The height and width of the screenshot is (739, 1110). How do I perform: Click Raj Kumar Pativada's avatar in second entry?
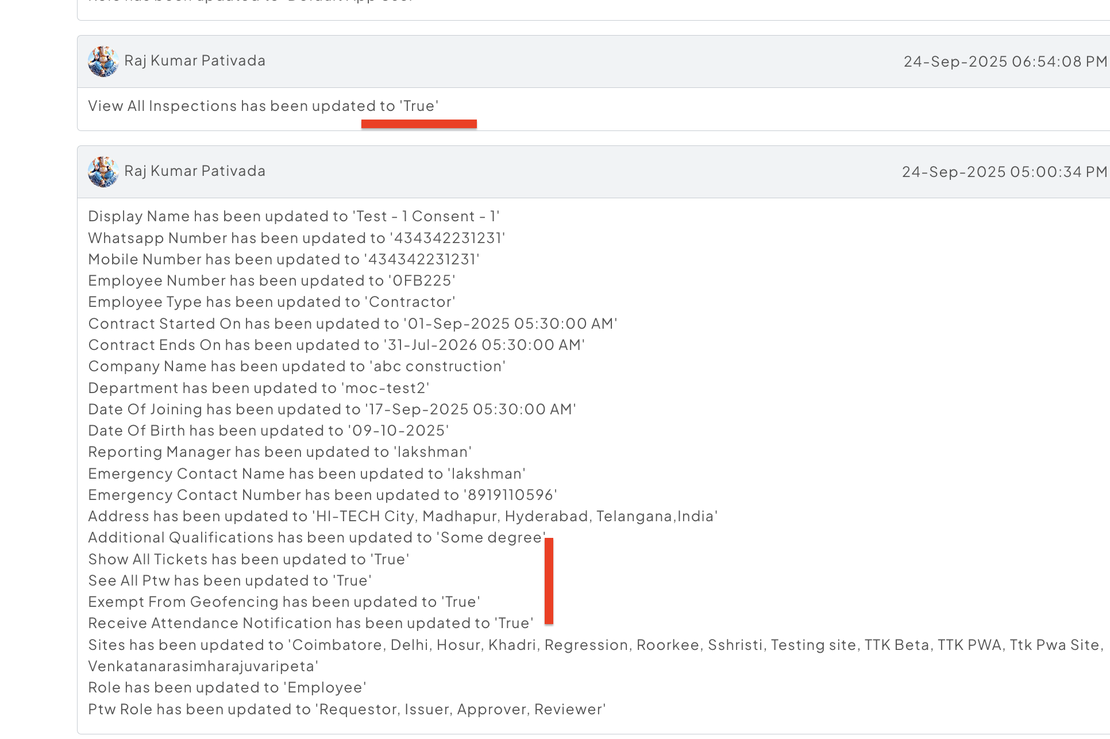pyautogui.click(x=103, y=172)
